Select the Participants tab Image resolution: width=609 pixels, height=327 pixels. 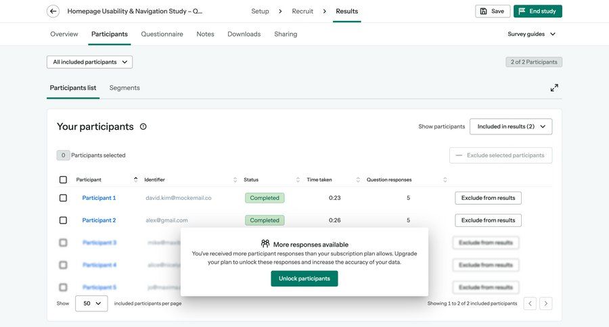coord(110,34)
